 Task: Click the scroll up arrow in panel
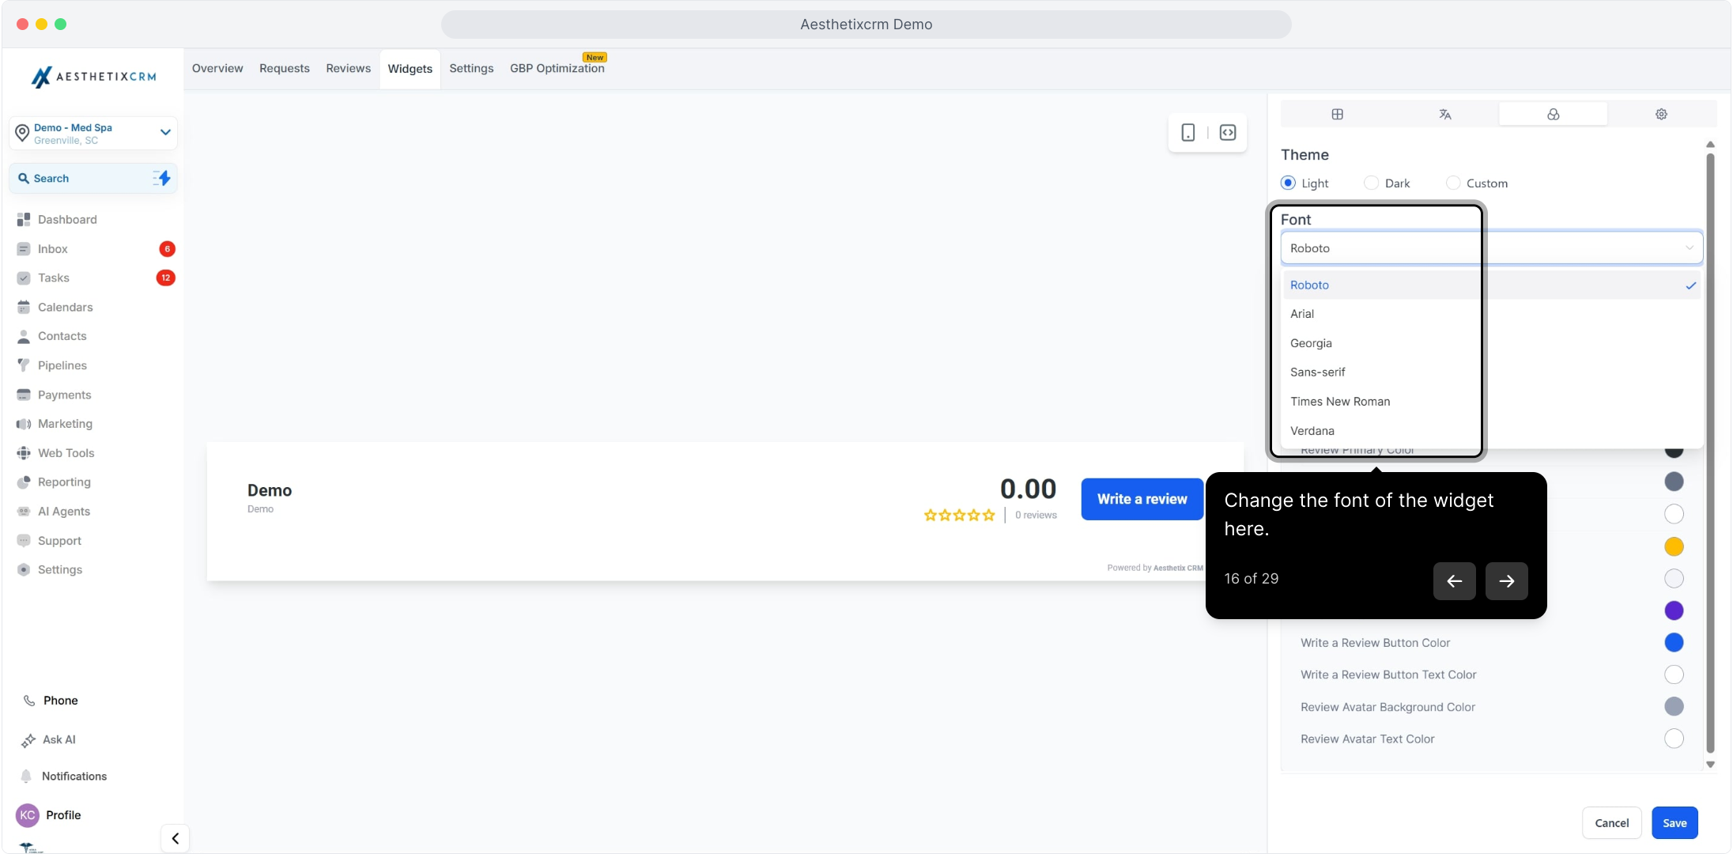click(x=1710, y=145)
